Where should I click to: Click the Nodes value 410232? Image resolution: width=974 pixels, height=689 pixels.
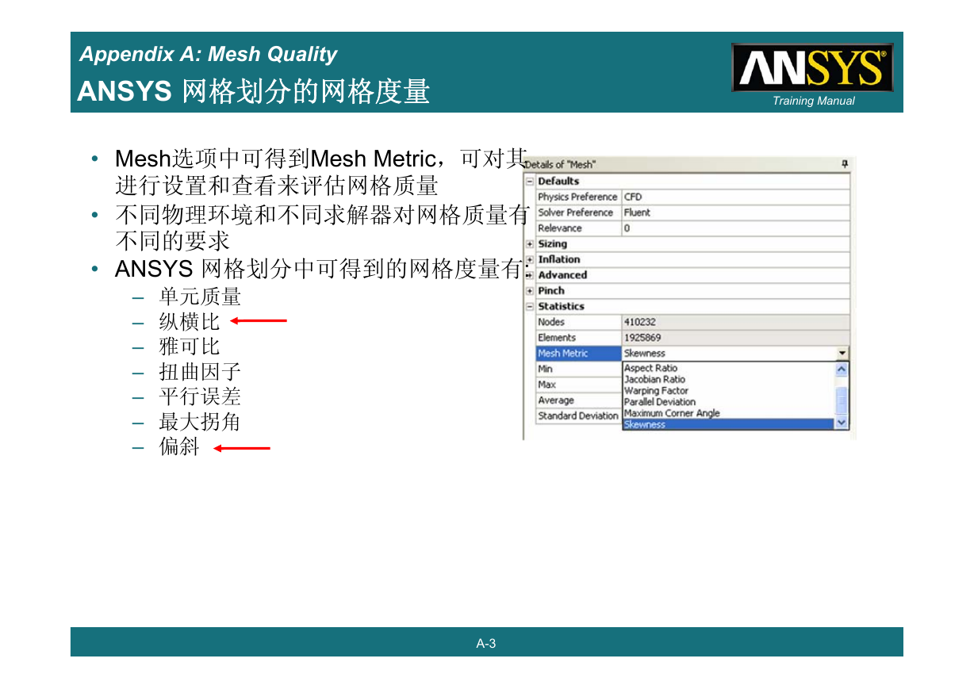[639, 322]
